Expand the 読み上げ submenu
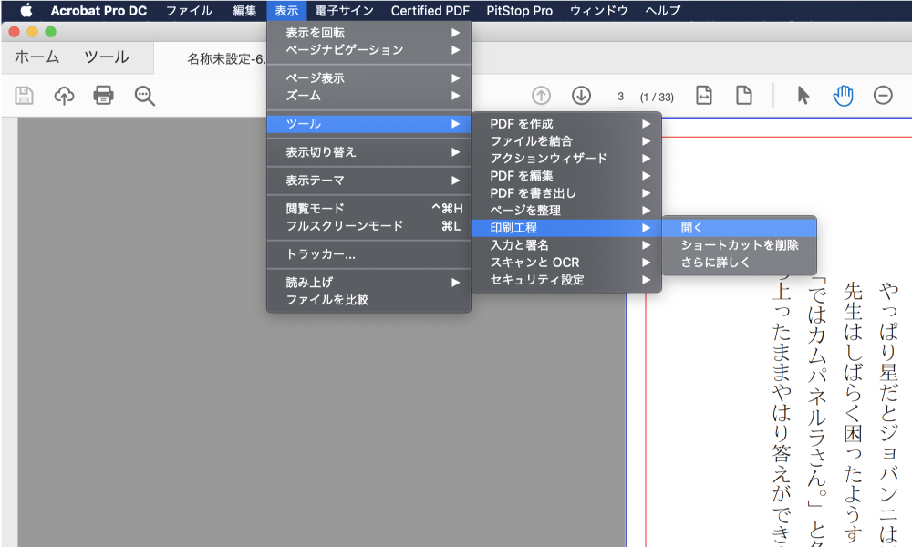Viewport: 912px width, 547px height. (x=368, y=283)
